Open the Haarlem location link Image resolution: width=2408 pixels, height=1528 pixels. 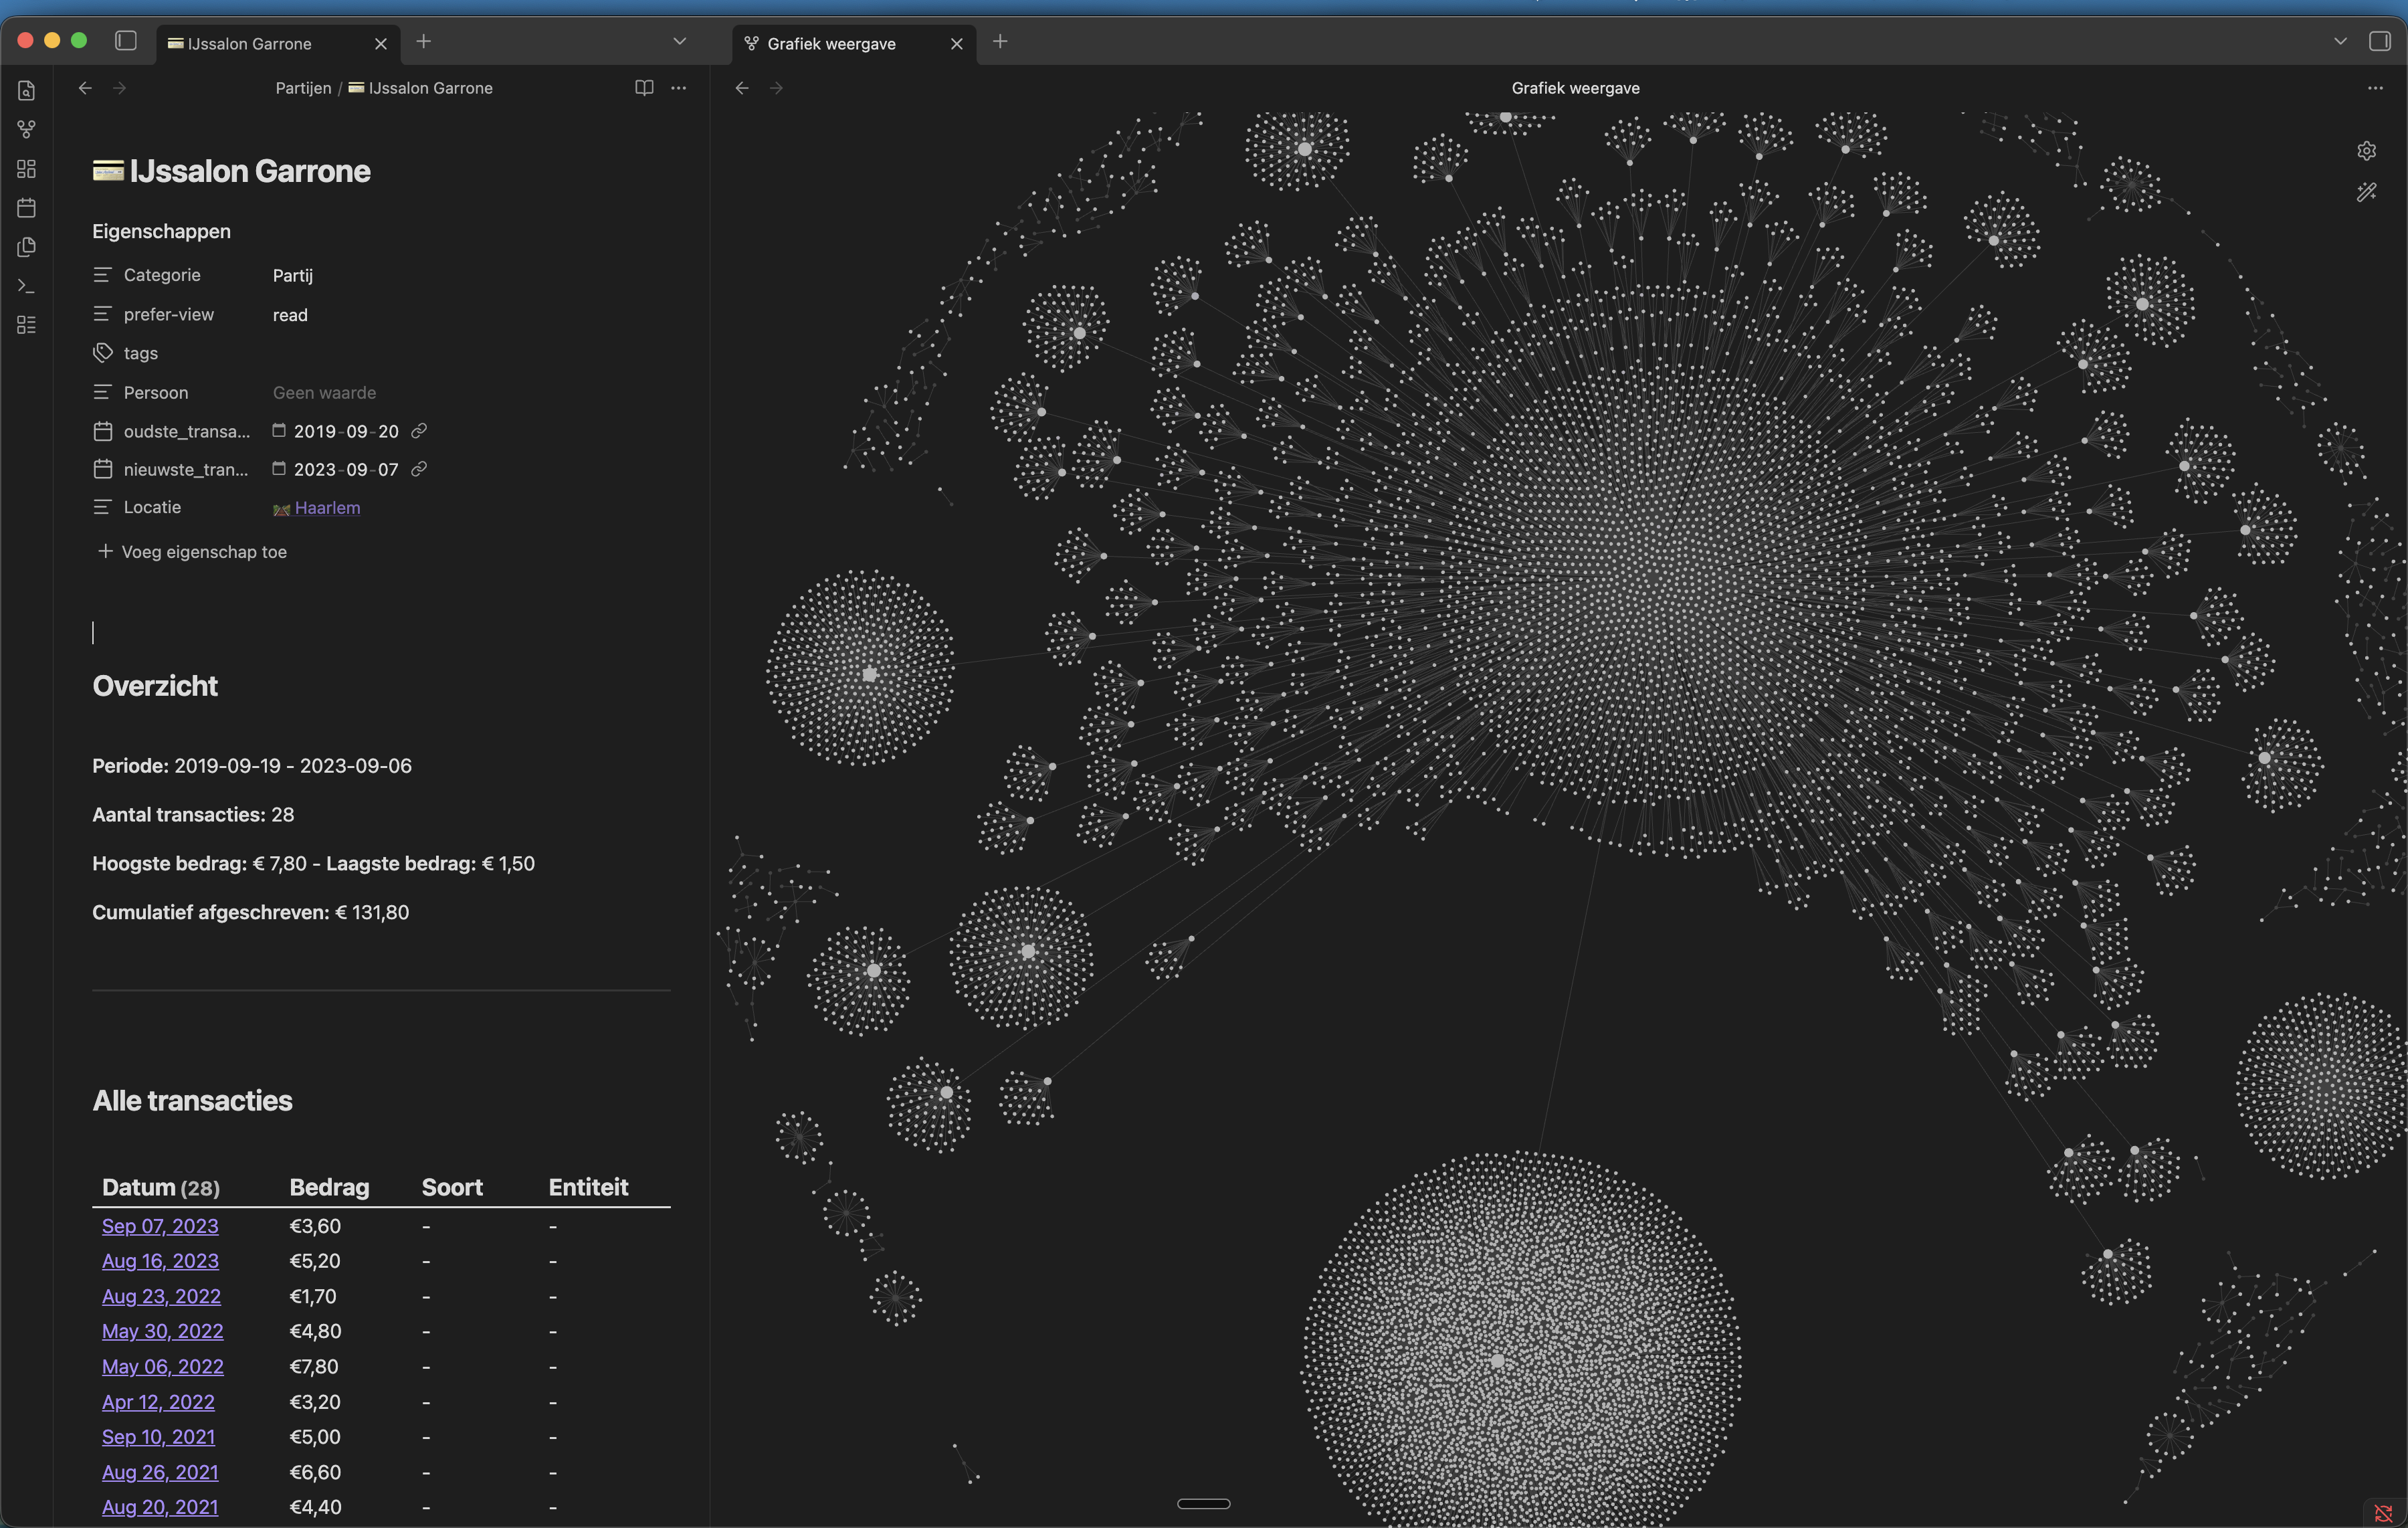pos(327,508)
